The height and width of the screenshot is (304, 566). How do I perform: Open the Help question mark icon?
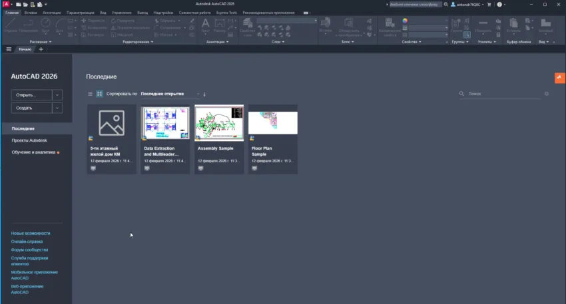499,5
